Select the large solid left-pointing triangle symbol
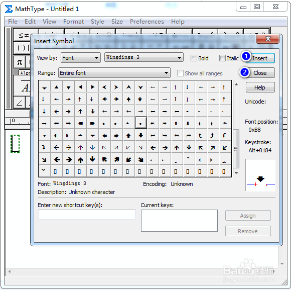Image resolution: width=291 pixels, height=290 pixels. (80, 87)
